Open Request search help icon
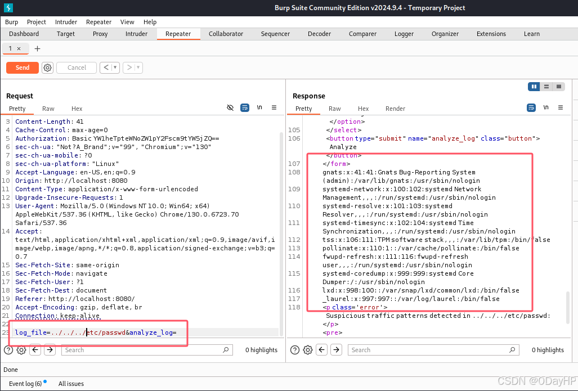Viewport: 578px width, 391px height. pyautogui.click(x=8, y=350)
